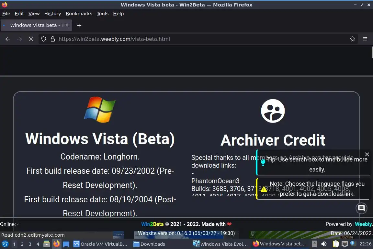Click the show desktop taskbar icon
This screenshot has height=249, width=373.
point(66,244)
